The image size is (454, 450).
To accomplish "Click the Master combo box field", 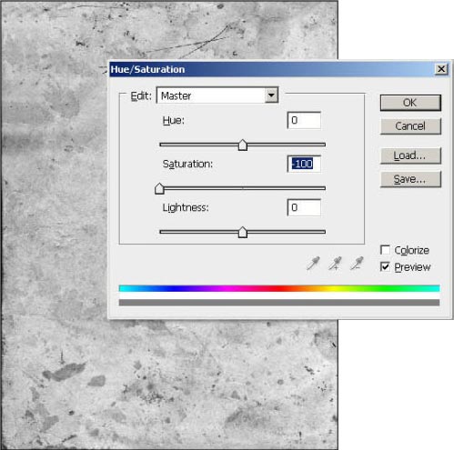I will tap(217, 95).
